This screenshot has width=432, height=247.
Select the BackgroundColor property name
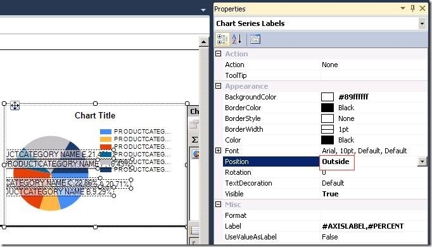pos(250,97)
